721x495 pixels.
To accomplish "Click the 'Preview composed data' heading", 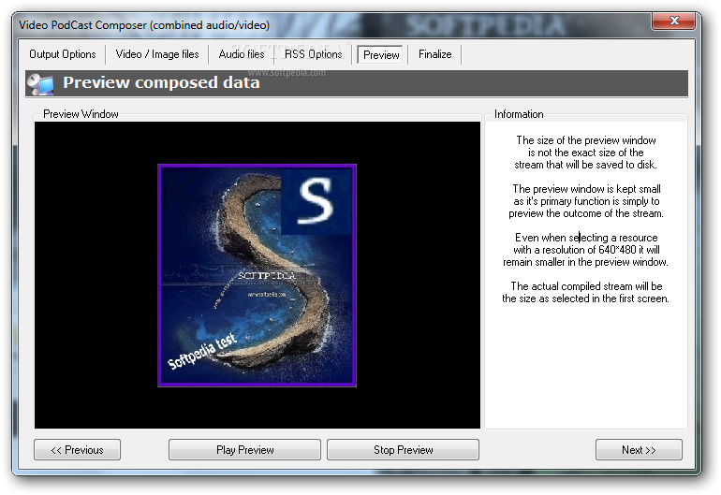I will pyautogui.click(x=161, y=82).
